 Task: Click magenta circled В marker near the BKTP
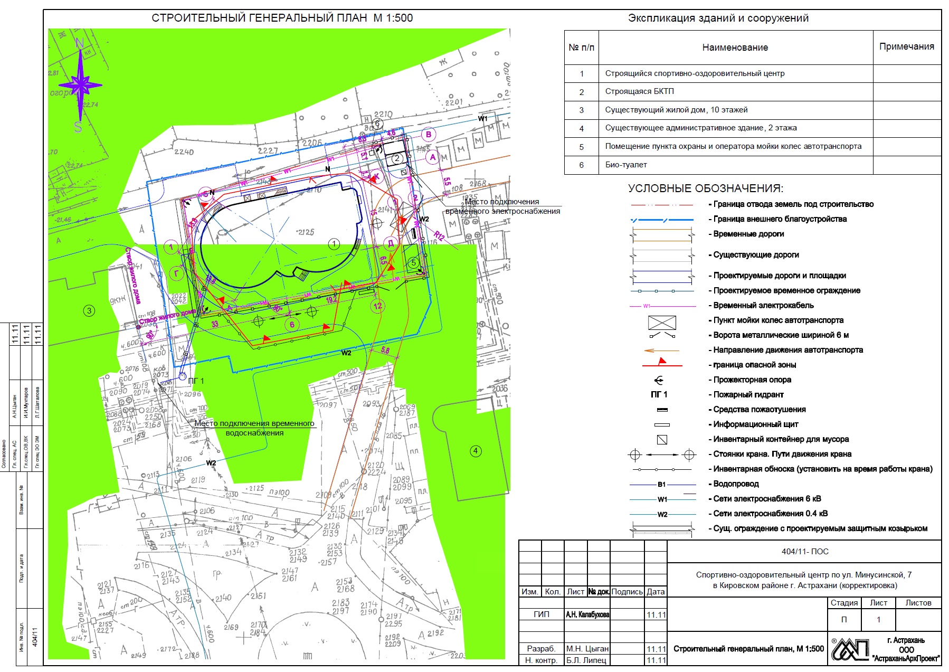tap(428, 134)
